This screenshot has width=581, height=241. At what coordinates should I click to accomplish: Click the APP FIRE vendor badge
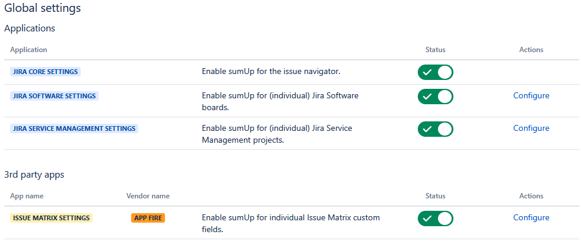[148, 218]
